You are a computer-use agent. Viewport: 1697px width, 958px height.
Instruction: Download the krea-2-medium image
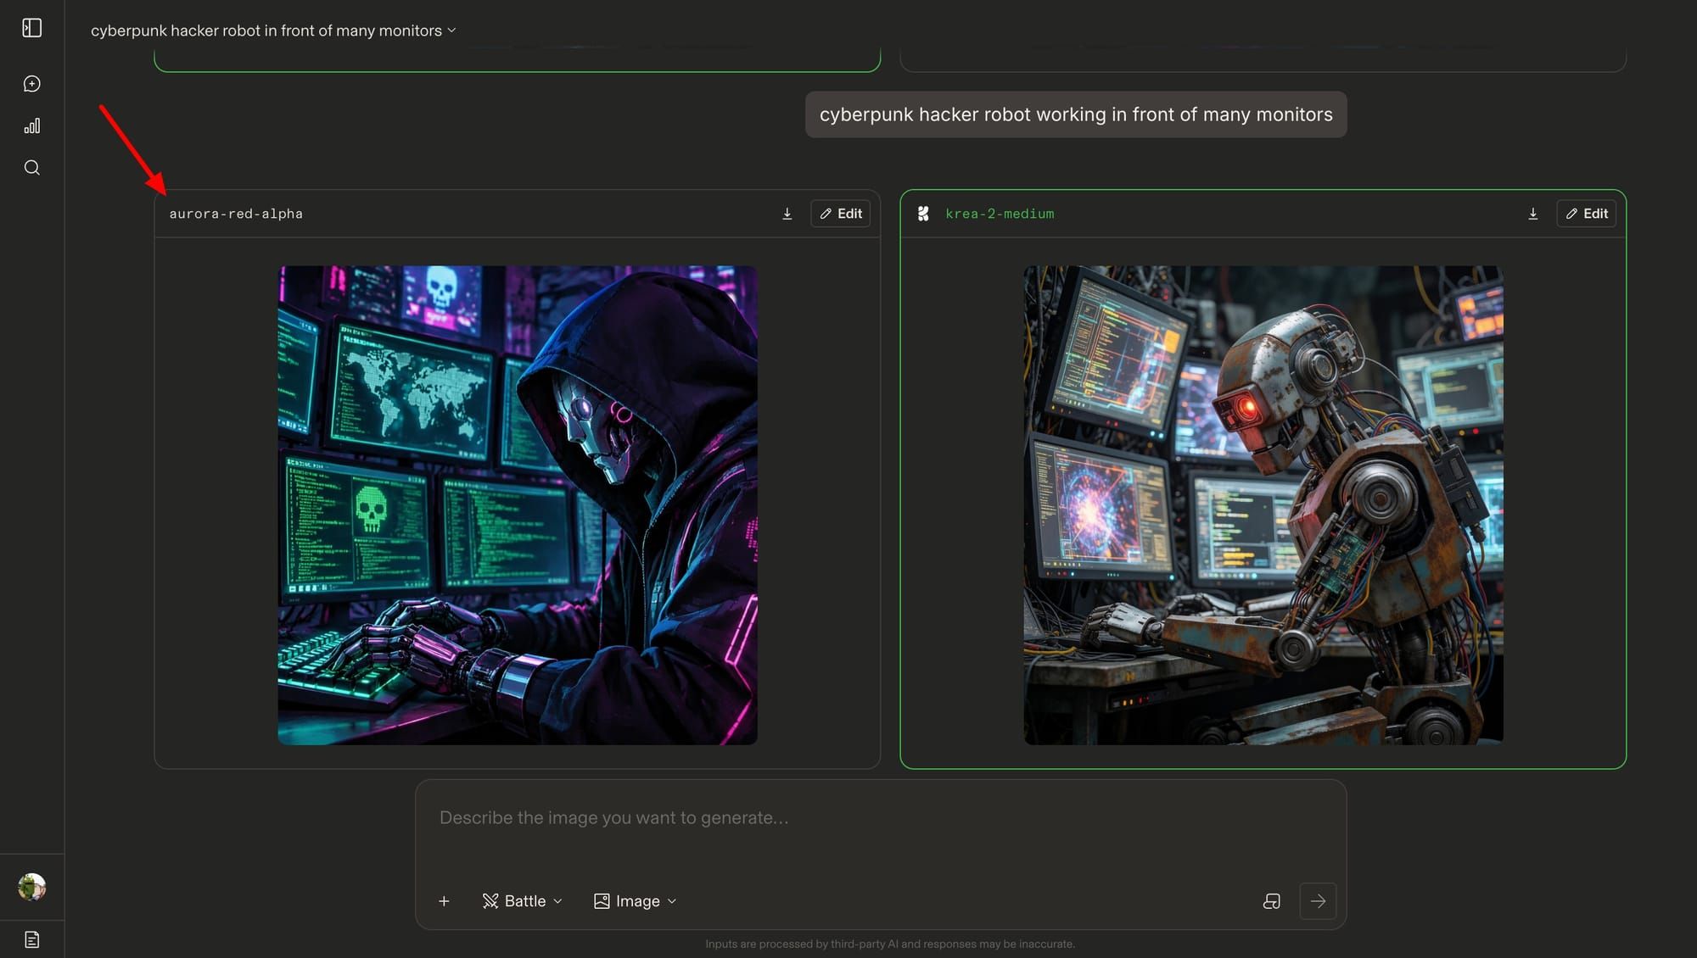click(x=1533, y=214)
